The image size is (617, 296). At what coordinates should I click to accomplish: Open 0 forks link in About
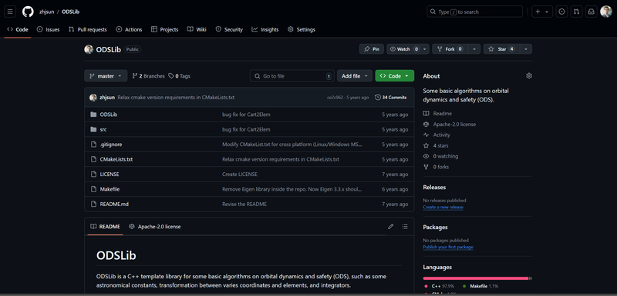(436, 167)
